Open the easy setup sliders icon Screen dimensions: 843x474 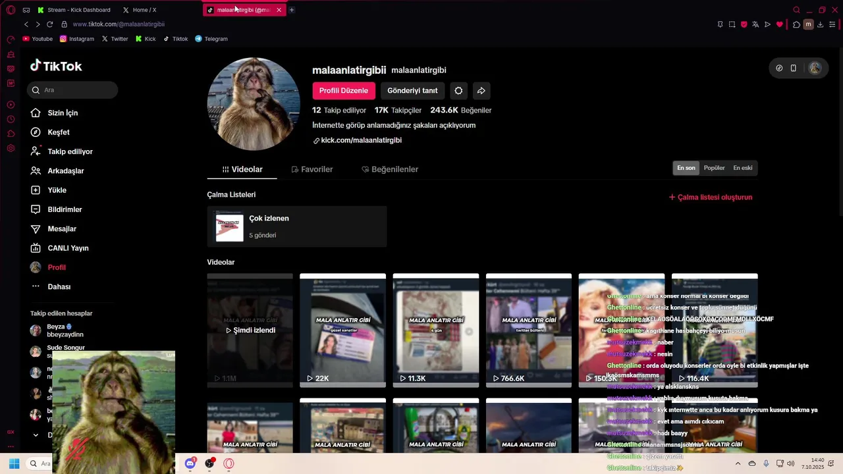[832, 24]
